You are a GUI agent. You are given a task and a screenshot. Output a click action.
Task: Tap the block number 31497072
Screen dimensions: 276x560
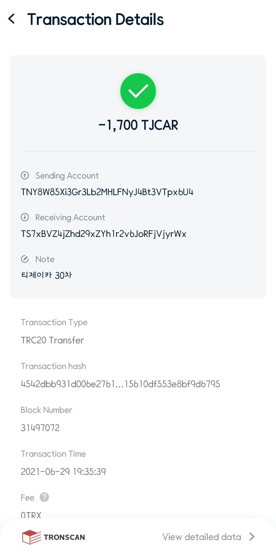coord(40,428)
